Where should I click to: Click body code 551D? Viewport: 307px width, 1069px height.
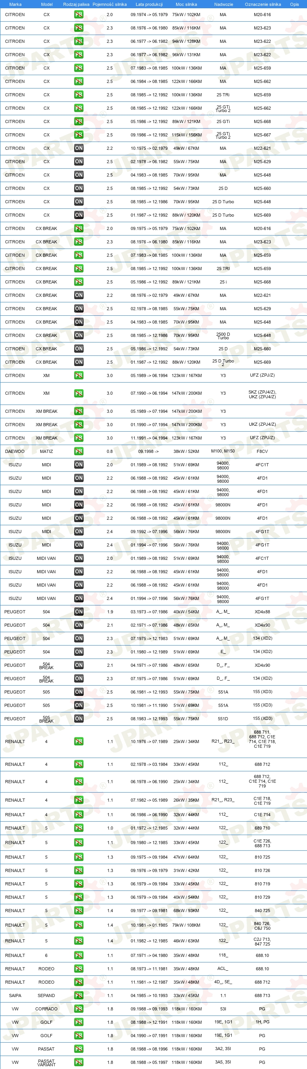pyautogui.click(x=223, y=718)
